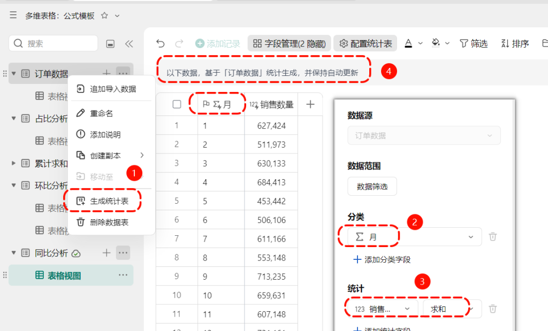Collapse the 占比分析 tree node
The image size is (548, 331).
click(13, 118)
